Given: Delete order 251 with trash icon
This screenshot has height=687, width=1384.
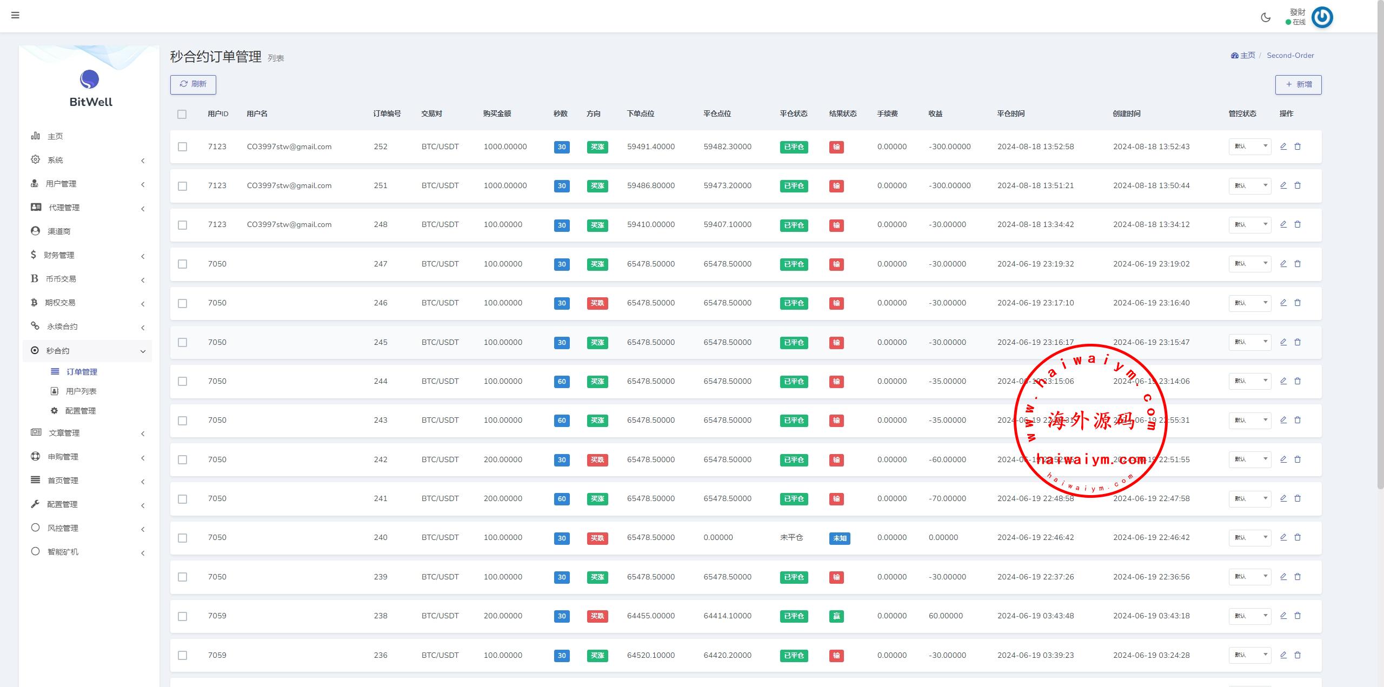Looking at the screenshot, I should (x=1297, y=185).
